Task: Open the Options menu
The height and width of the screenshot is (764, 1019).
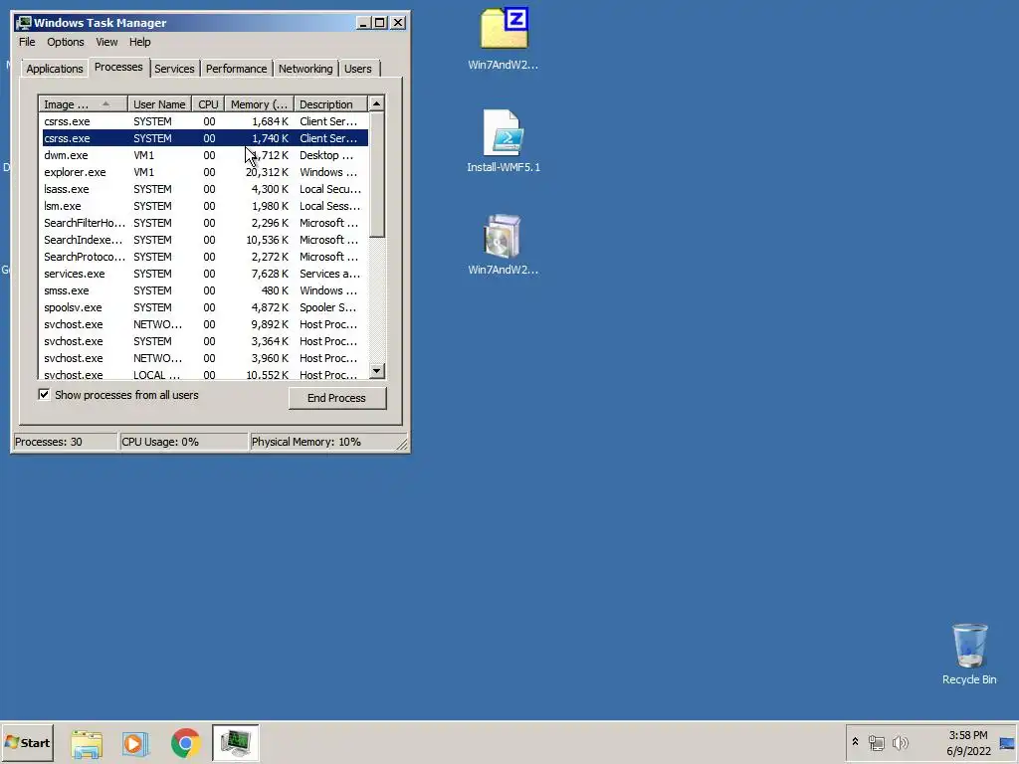Action: 65,42
